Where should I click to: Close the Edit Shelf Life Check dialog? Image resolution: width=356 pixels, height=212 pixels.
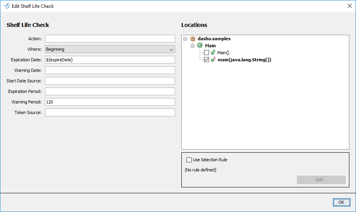click(349, 6)
